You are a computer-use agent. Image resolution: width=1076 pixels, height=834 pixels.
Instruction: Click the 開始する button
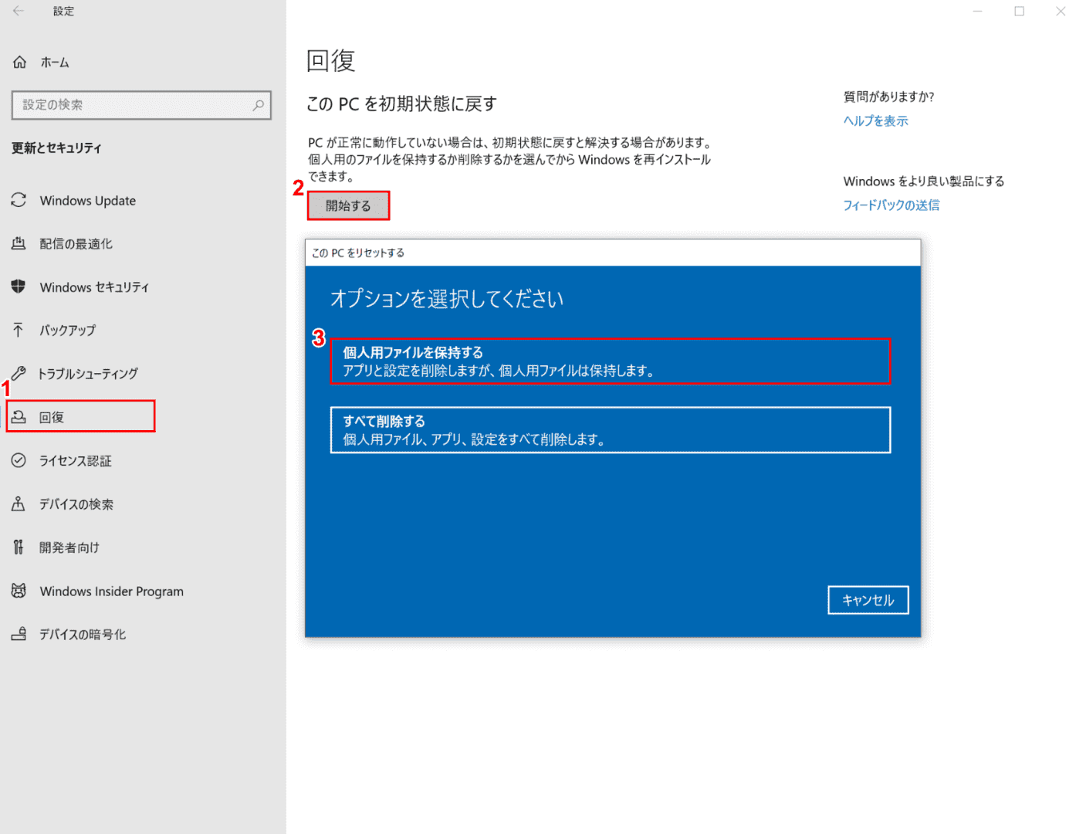point(348,205)
